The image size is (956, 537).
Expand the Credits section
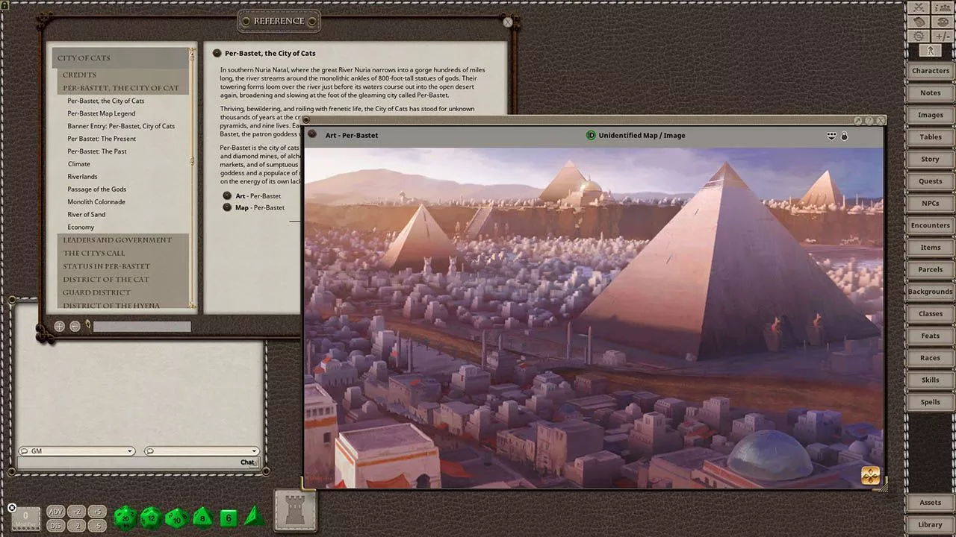123,75
